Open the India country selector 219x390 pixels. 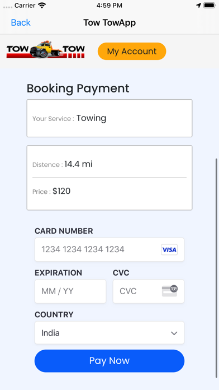[x=109, y=333]
